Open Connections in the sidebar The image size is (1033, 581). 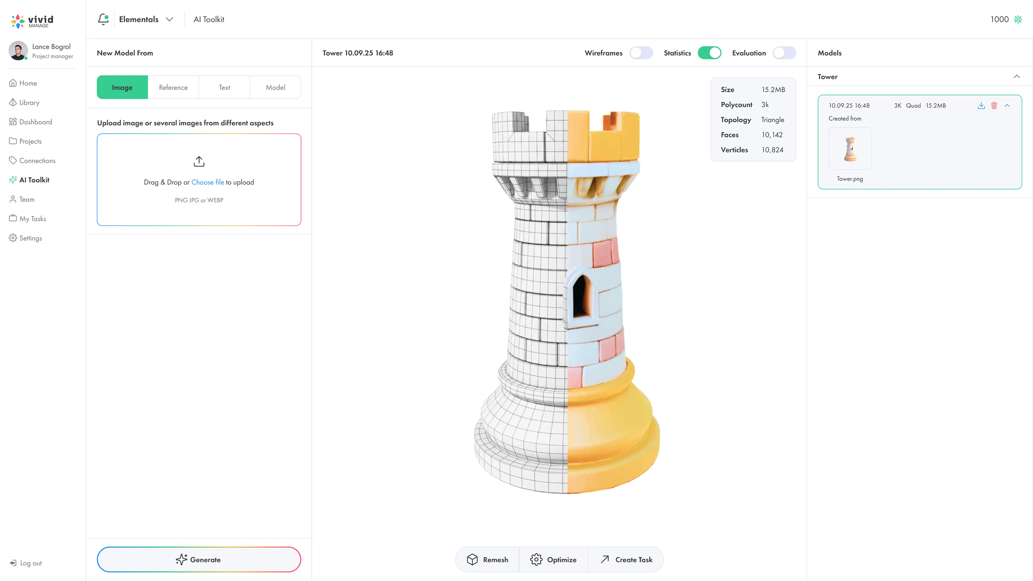click(37, 160)
